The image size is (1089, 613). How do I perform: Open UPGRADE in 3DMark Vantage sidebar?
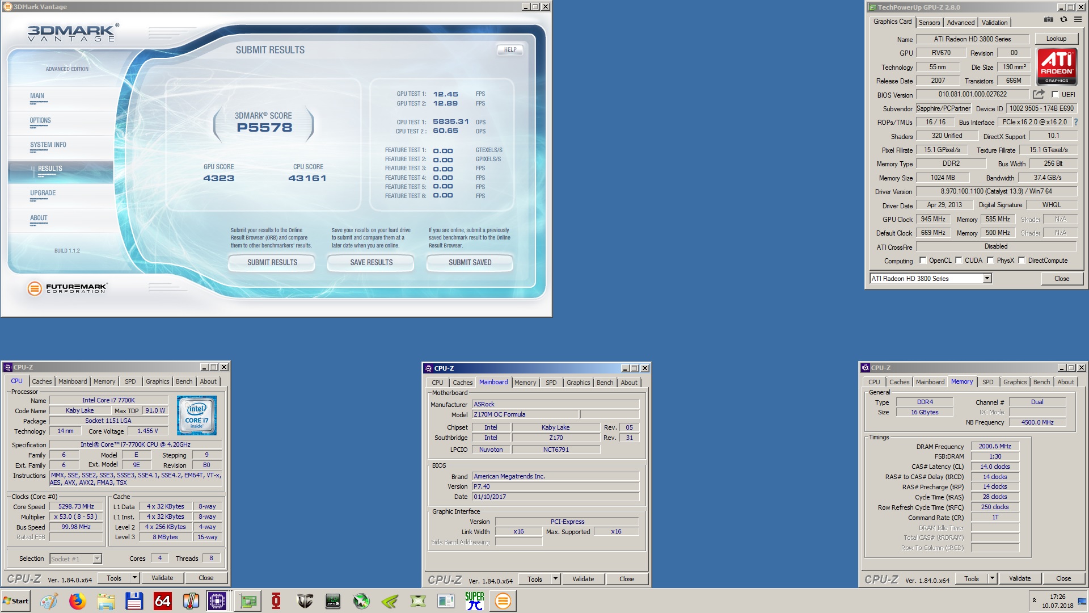pos(43,193)
